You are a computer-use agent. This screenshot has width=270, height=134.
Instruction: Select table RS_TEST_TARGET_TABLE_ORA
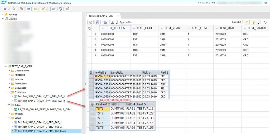44,109
